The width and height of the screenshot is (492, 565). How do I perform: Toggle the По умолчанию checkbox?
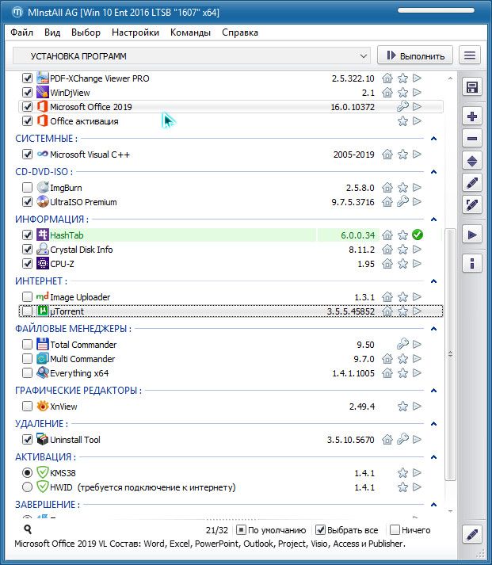click(241, 530)
